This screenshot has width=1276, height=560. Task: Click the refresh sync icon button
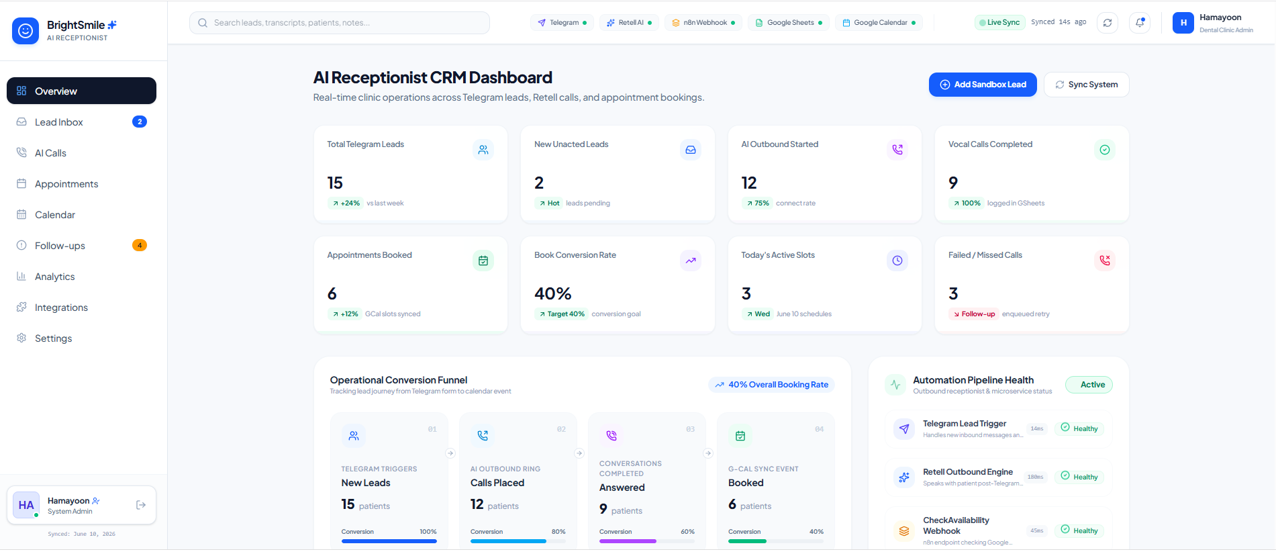tap(1108, 23)
